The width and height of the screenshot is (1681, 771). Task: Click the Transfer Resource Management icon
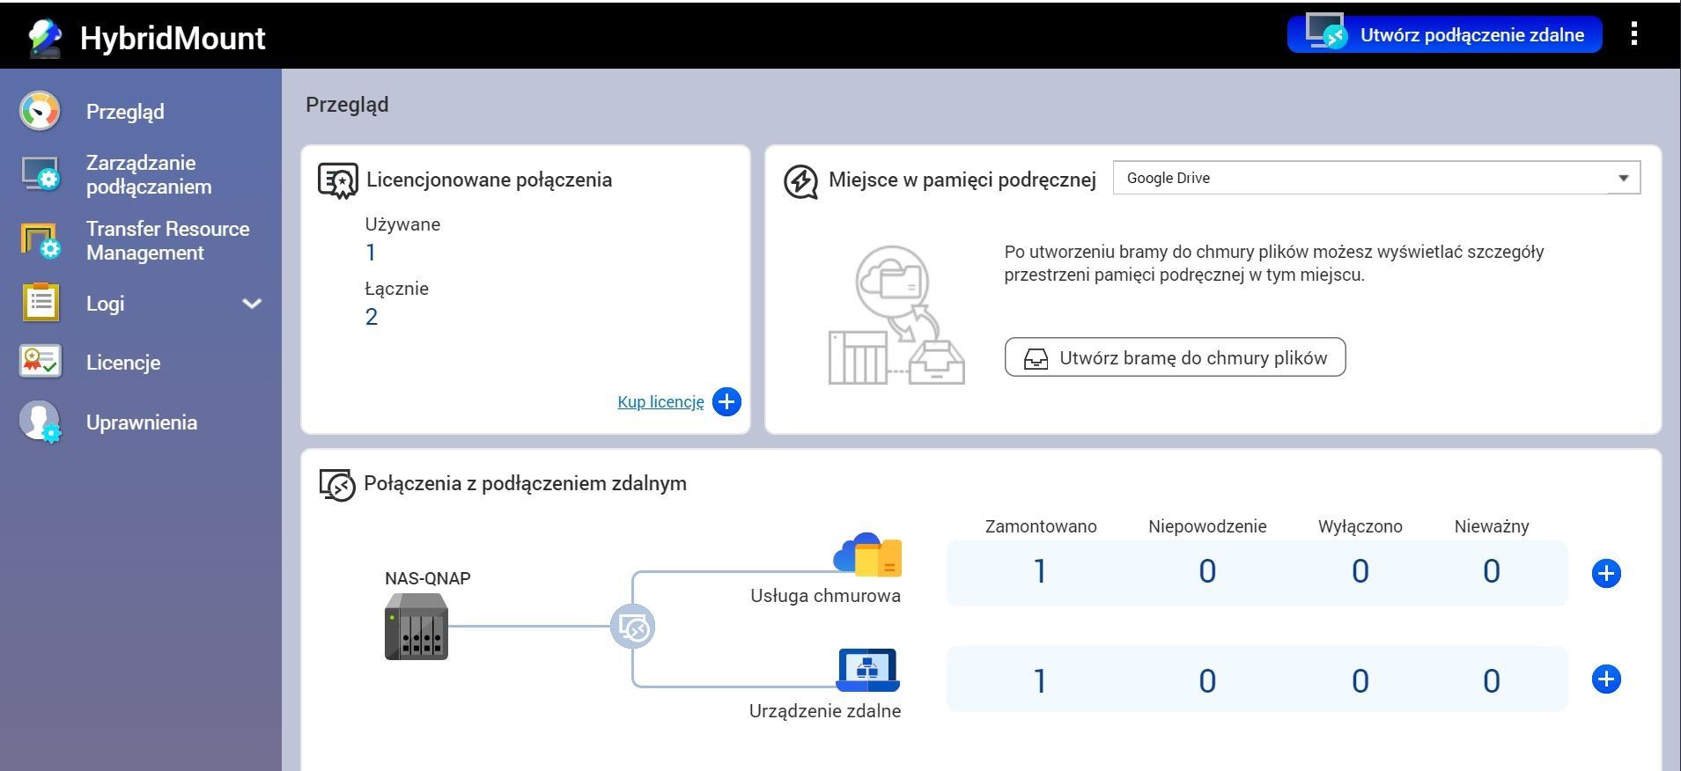pos(41,241)
